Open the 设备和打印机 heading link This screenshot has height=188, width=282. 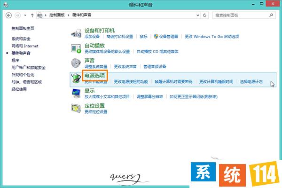[100, 31]
